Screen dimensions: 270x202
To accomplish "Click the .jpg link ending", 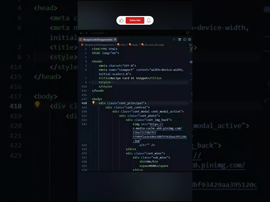I will (x=136, y=141).
